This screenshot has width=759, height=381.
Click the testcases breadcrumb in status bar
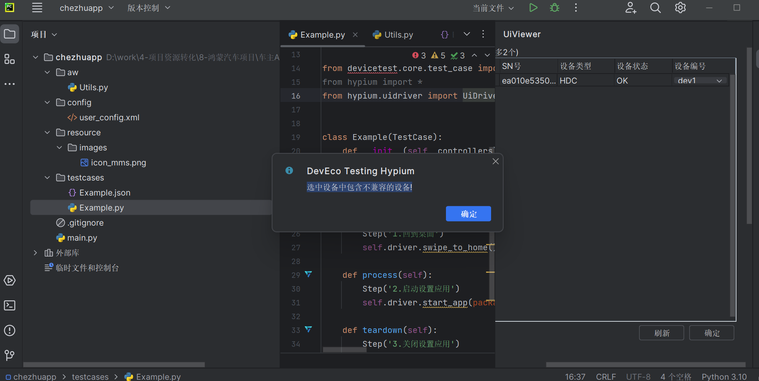pos(90,376)
